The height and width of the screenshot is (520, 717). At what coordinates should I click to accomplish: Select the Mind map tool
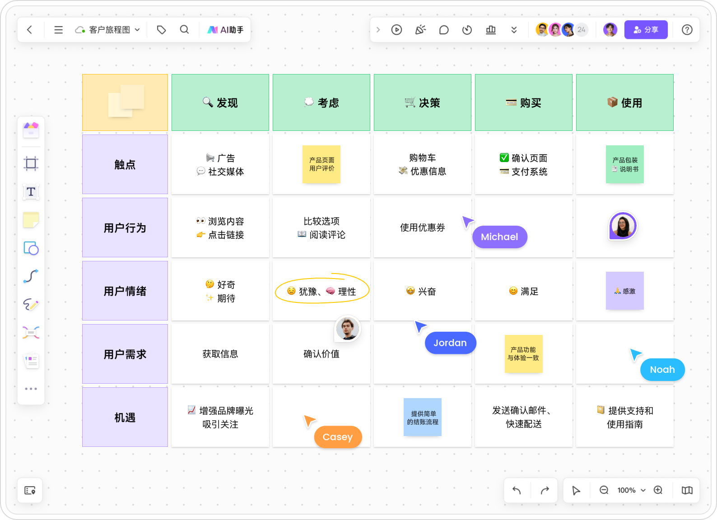click(x=31, y=333)
